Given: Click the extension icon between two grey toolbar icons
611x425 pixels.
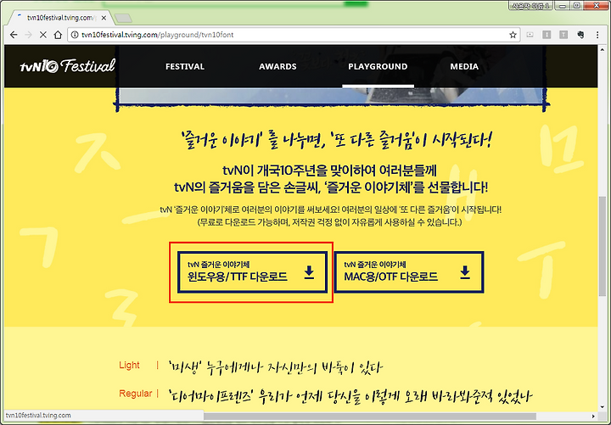Looking at the screenshot, I should point(547,35).
